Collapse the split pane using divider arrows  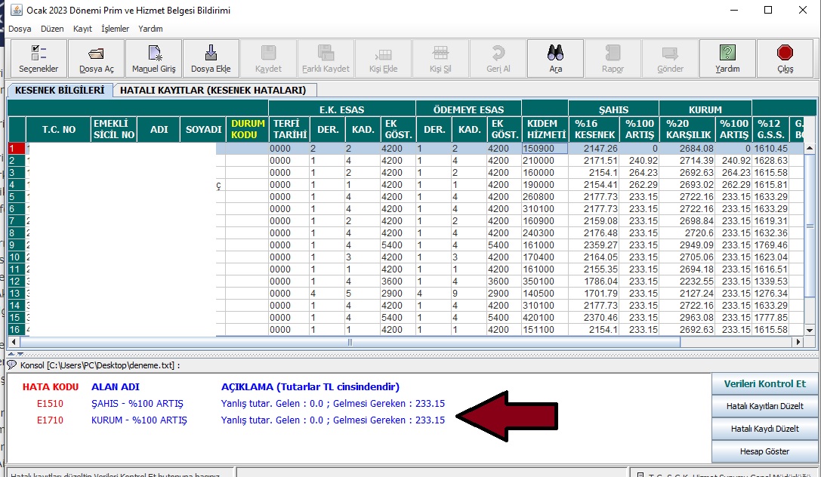13,352
